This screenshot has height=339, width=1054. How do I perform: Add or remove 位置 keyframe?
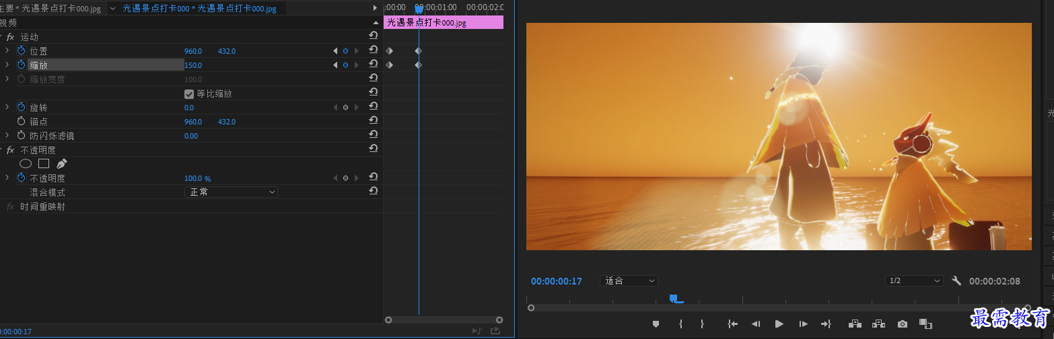pos(345,51)
